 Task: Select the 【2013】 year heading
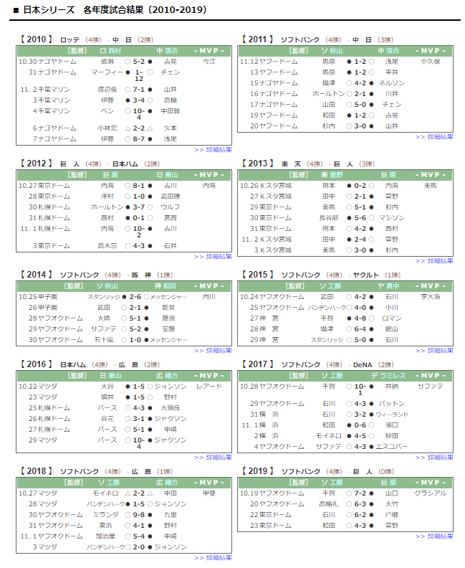(x=258, y=164)
